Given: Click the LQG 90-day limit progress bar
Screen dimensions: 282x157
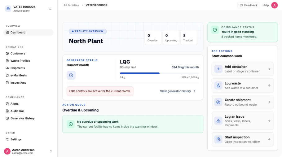Looking at the screenshot, I should [159, 73].
